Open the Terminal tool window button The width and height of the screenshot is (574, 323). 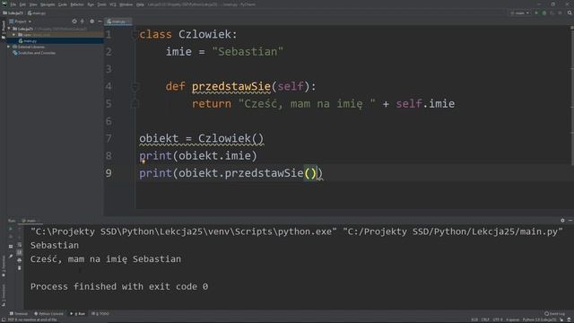(18, 314)
